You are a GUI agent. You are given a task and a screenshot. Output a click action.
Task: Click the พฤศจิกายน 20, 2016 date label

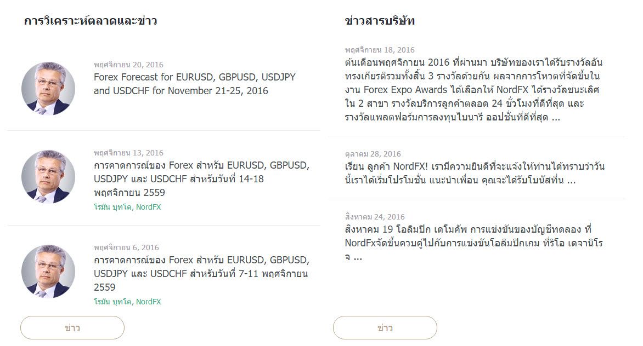[128, 65]
